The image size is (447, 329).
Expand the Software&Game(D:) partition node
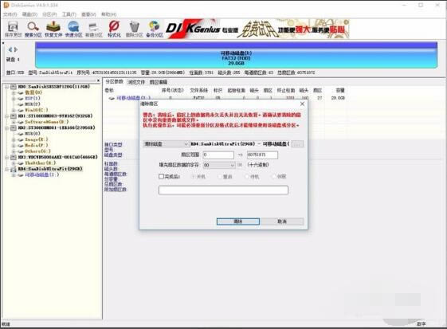[14, 122]
